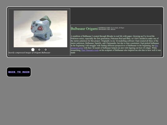Open the 'this unnamed artist' link
This screenshot has width=167, height=125.
click(x=156, y=46)
